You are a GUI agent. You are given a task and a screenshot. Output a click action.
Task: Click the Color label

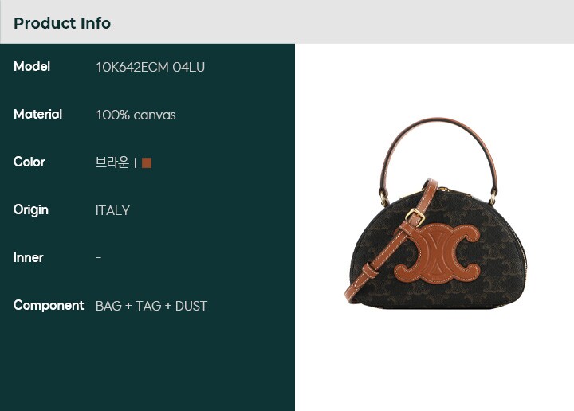pos(29,162)
